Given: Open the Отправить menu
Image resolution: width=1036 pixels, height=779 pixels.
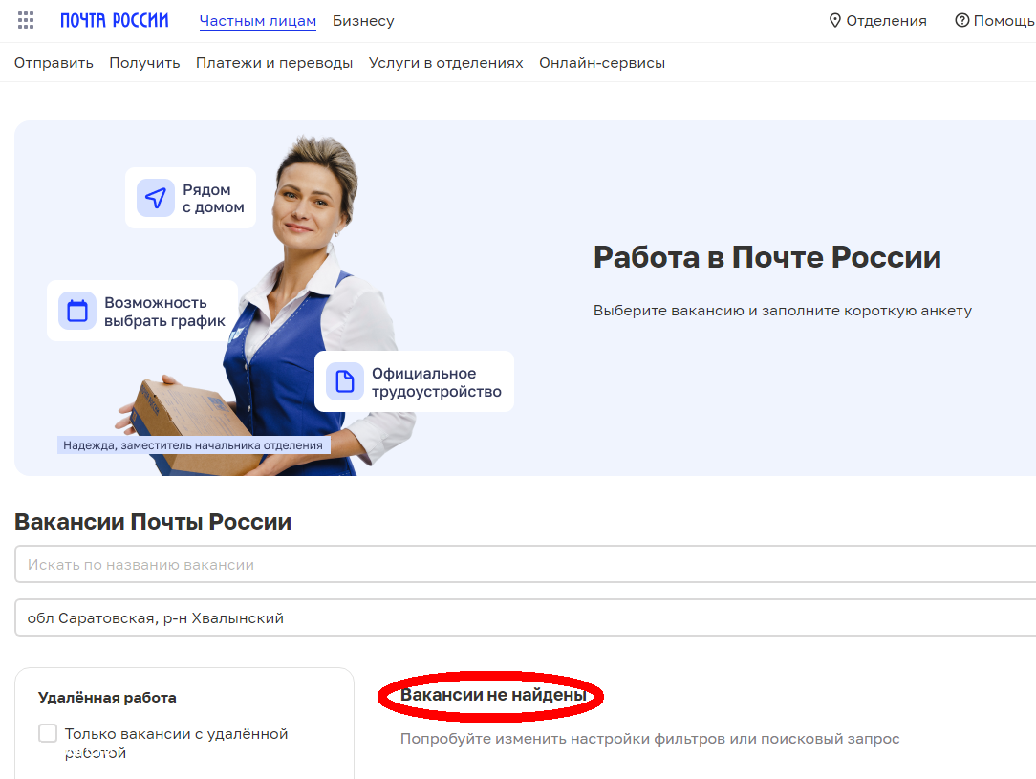Looking at the screenshot, I should tap(54, 63).
